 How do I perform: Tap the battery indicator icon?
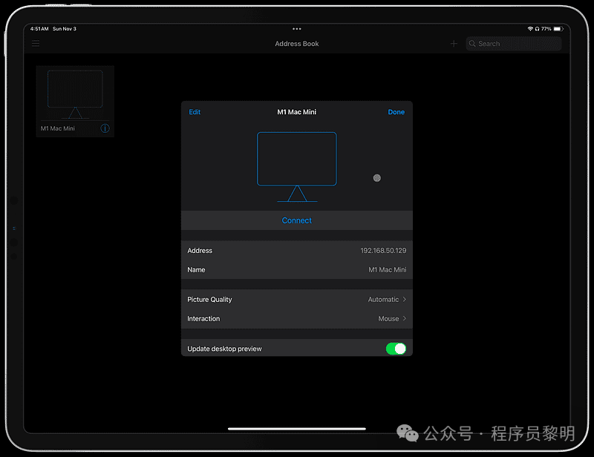[558, 29]
